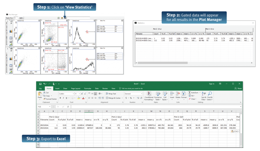
Task: Open the font size 11 dropdown
Action: [79, 94]
